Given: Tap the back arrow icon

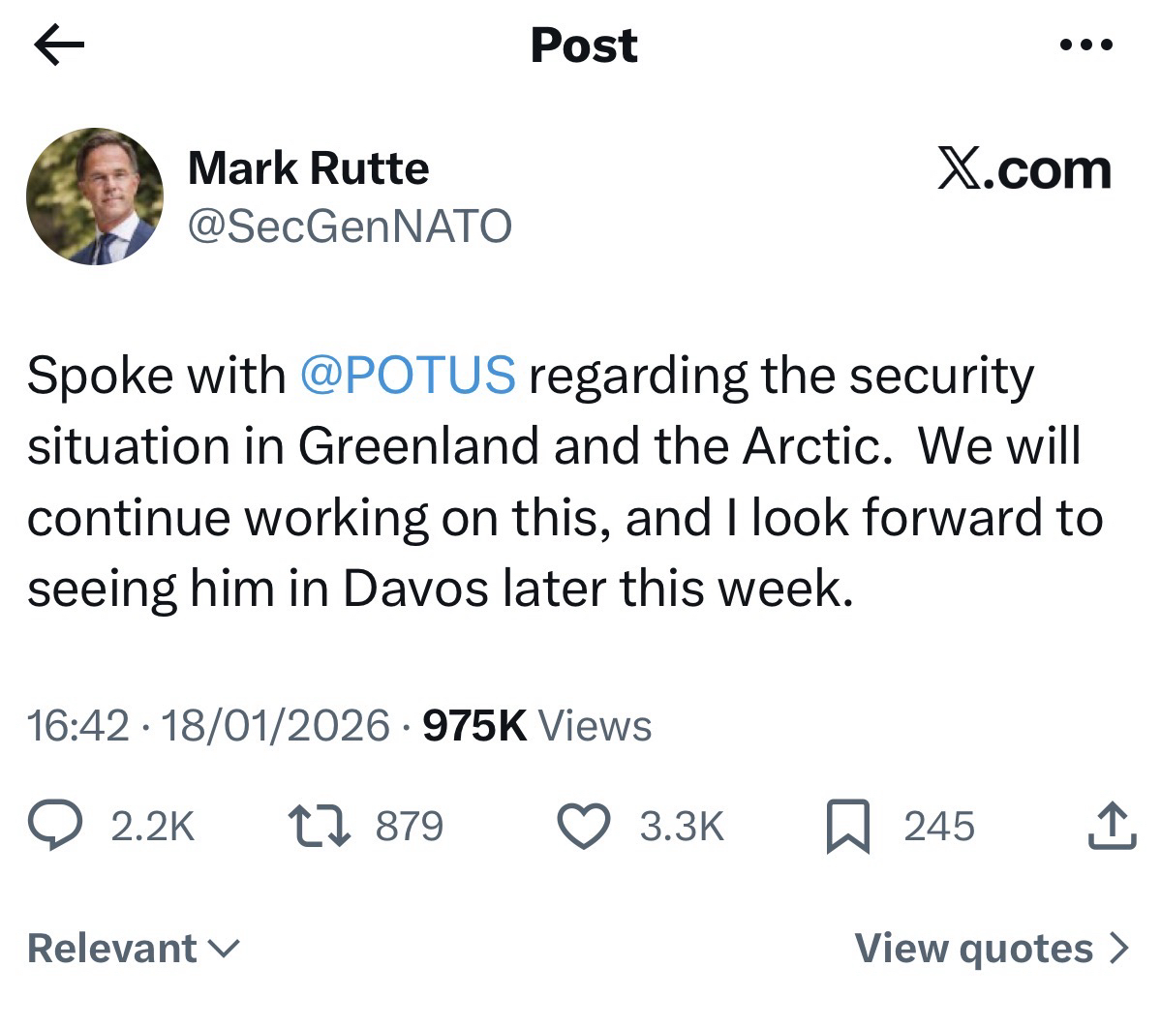Looking at the screenshot, I should click(x=59, y=45).
